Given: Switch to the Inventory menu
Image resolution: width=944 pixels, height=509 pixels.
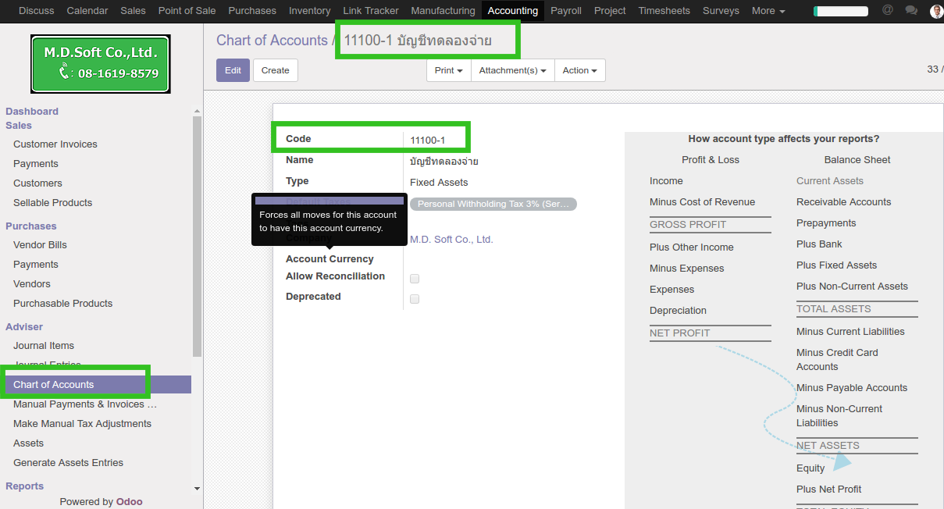Looking at the screenshot, I should pos(309,11).
